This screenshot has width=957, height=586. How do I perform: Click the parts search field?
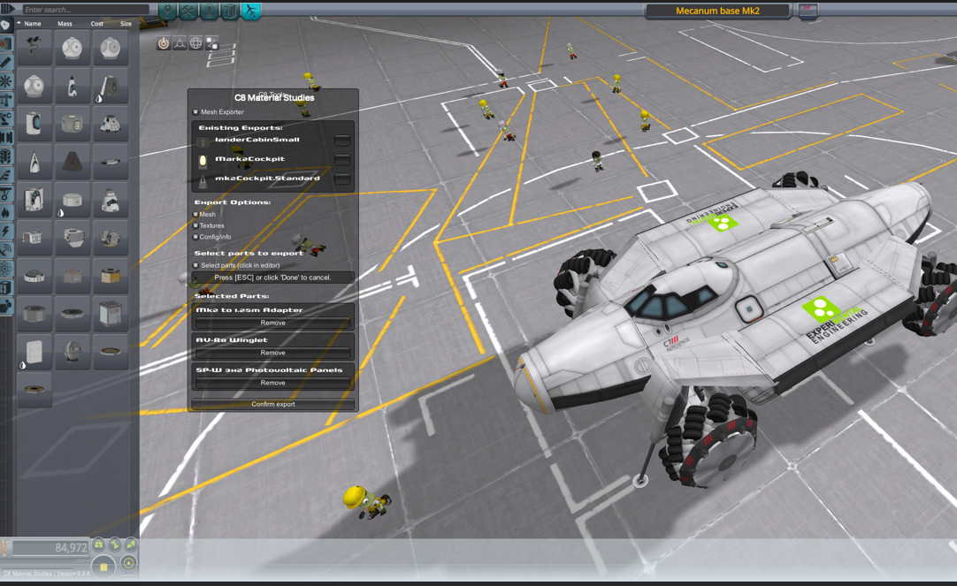pos(86,9)
